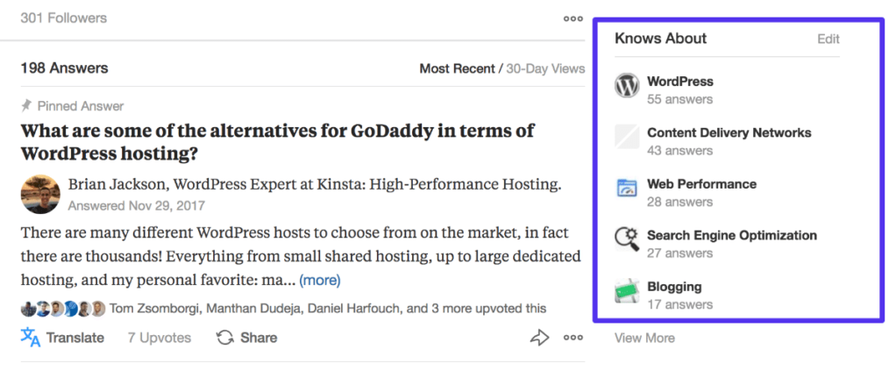
Task: Click the Content Delivery Networks topic icon
Action: coord(627,137)
